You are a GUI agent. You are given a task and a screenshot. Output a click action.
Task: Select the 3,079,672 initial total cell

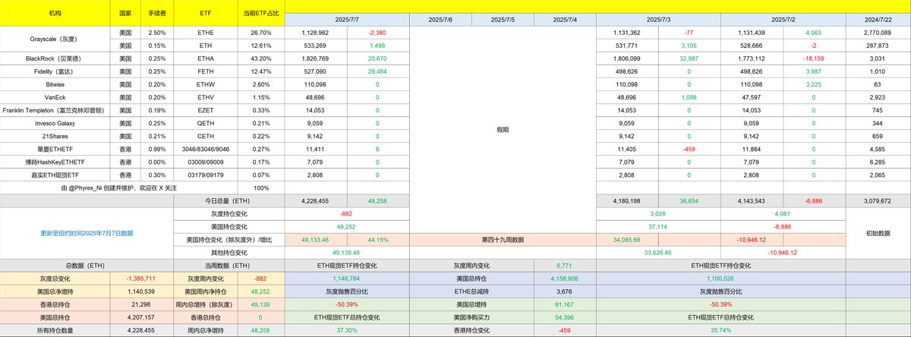tap(878, 200)
